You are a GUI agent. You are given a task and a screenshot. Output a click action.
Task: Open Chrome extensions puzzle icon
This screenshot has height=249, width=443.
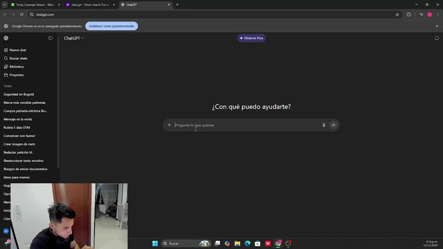click(409, 15)
